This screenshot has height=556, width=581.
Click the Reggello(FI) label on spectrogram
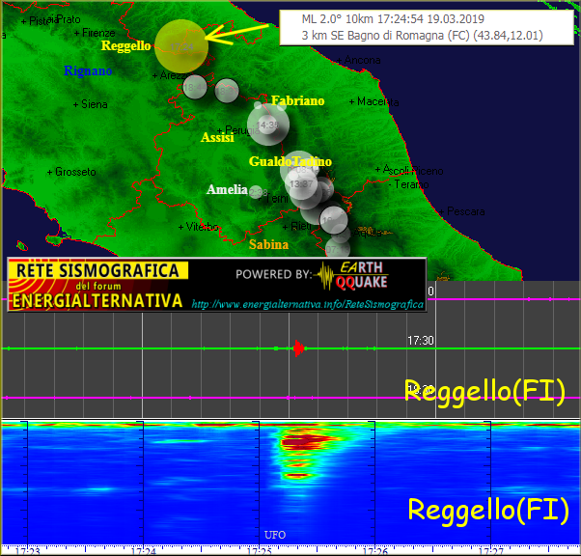pyautogui.click(x=488, y=511)
